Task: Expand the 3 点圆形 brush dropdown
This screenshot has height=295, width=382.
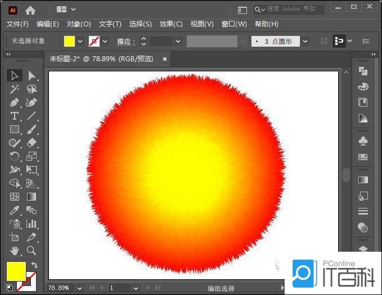Action: click(x=305, y=42)
